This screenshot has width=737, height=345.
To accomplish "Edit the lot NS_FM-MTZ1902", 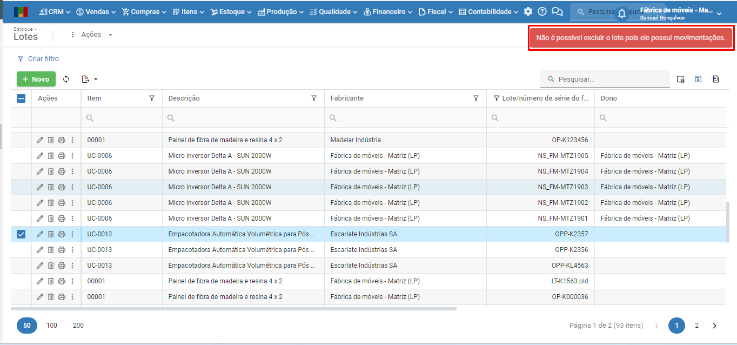I will (40, 203).
